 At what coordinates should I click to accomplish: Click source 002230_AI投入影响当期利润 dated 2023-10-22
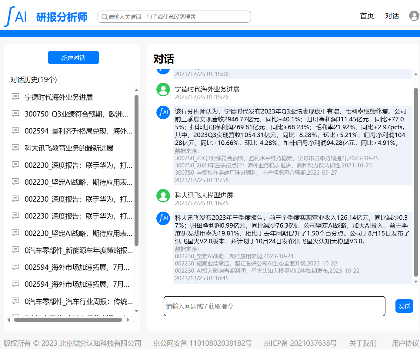click(267, 271)
